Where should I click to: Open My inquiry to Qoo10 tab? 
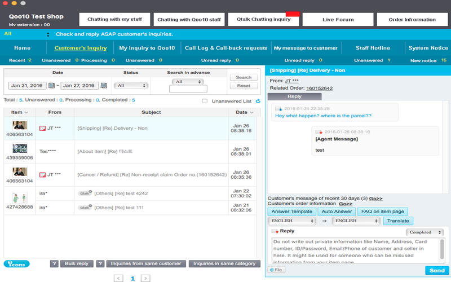pos(147,48)
